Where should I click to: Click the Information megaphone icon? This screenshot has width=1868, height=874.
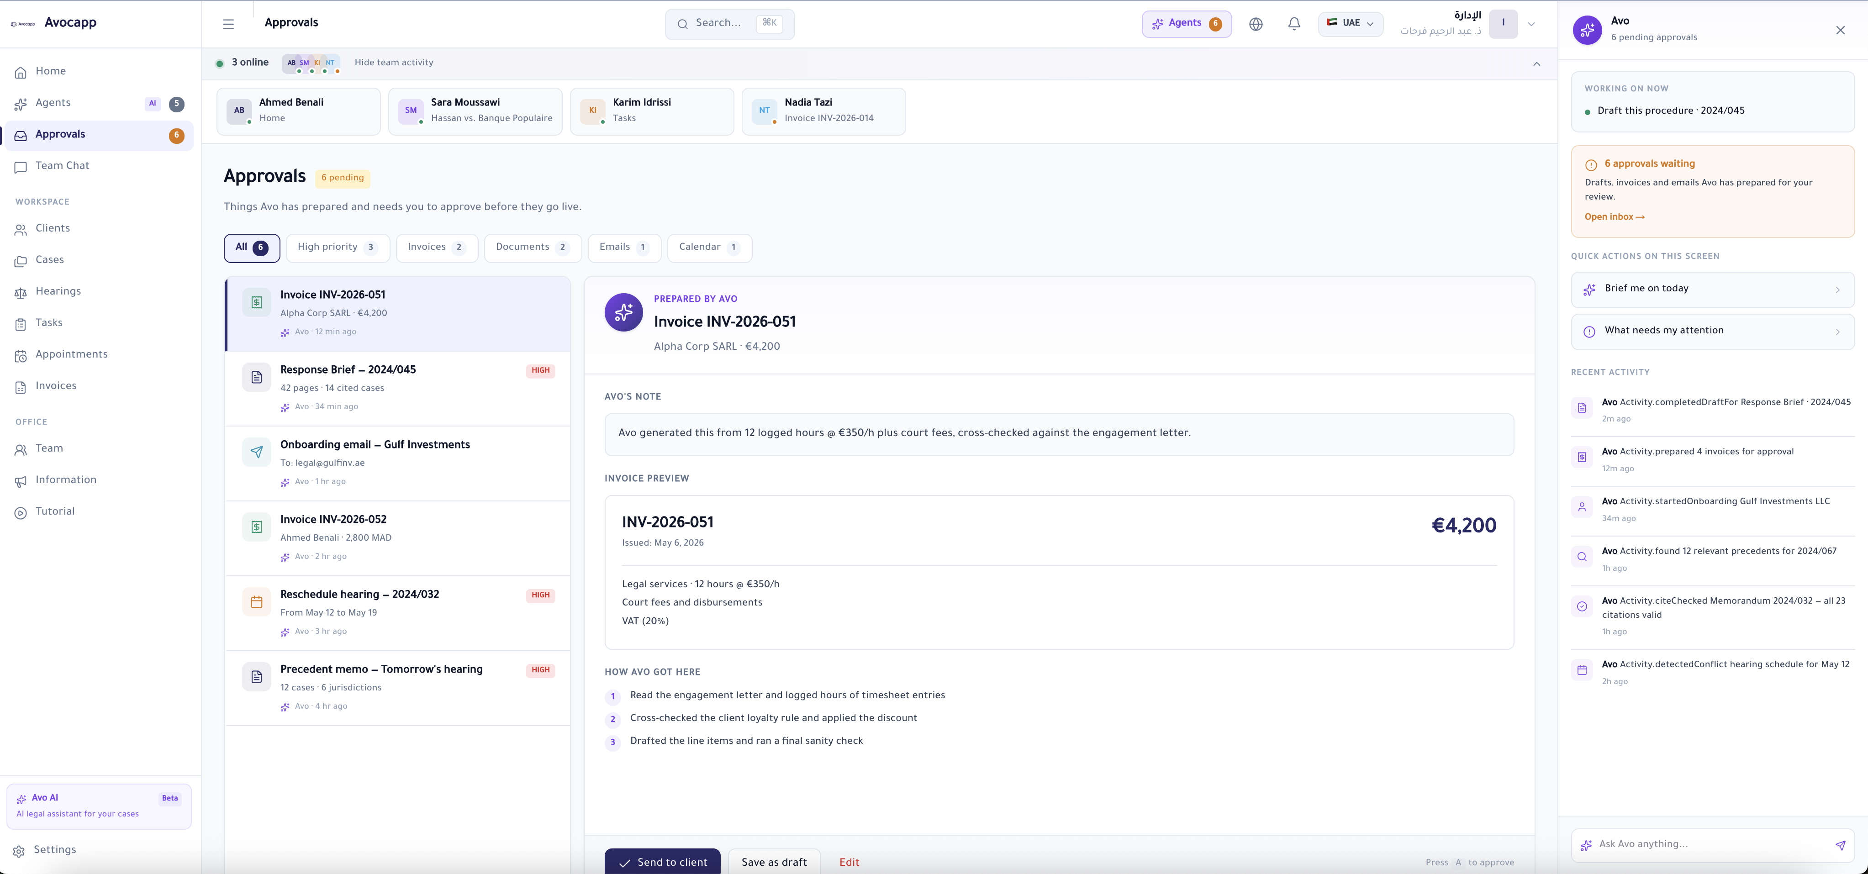click(21, 481)
